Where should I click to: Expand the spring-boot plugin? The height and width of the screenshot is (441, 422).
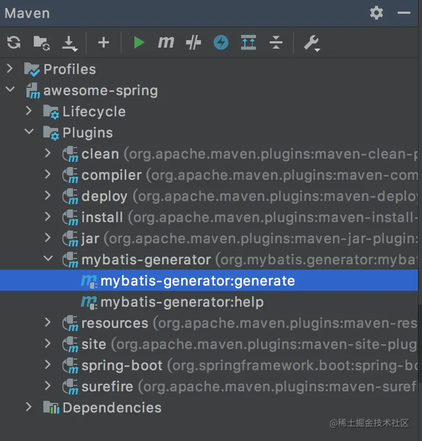[x=48, y=364]
